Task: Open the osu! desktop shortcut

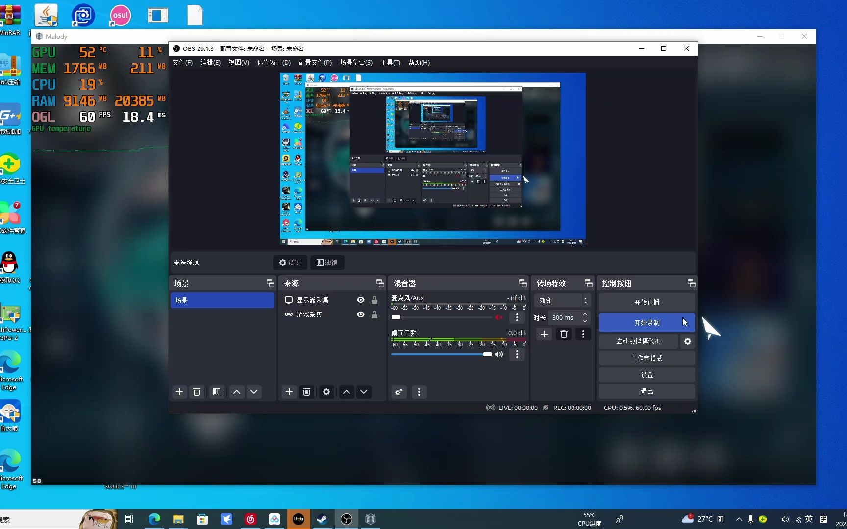Action: tap(120, 16)
